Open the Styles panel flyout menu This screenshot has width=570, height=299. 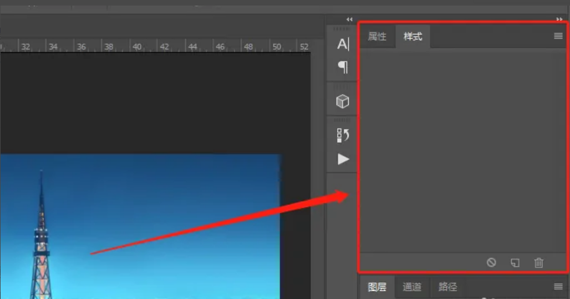coord(558,36)
